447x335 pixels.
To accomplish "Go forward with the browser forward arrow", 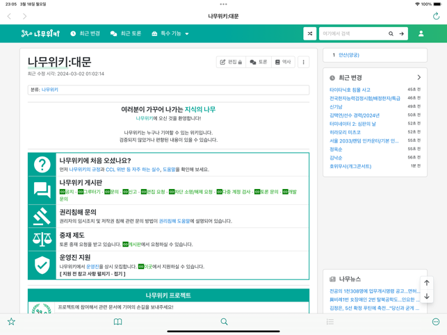I will coord(25,16).
